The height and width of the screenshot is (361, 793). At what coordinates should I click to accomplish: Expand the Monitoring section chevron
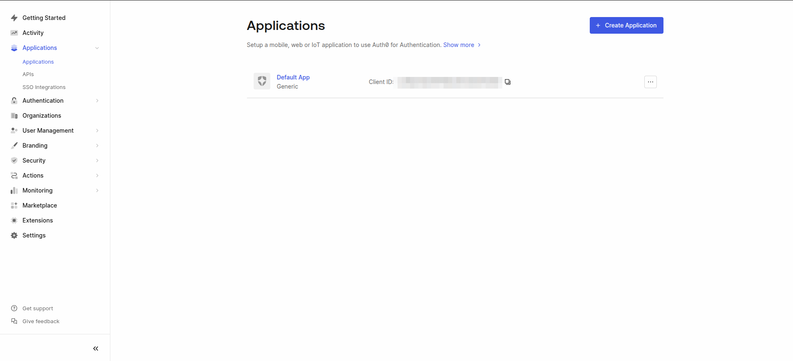(97, 190)
